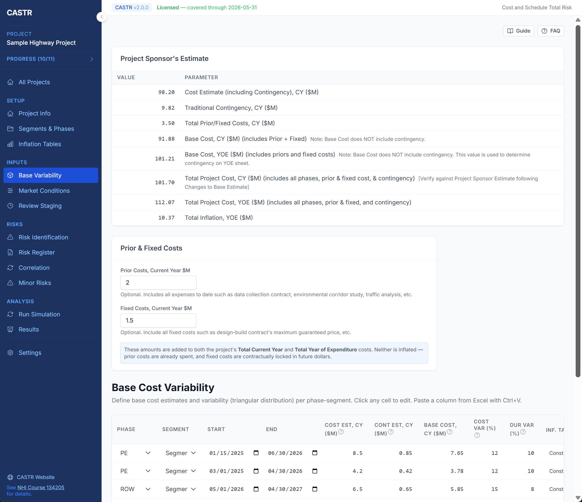Open Market Conditions page
The width and height of the screenshot is (582, 502).
coord(51,191)
